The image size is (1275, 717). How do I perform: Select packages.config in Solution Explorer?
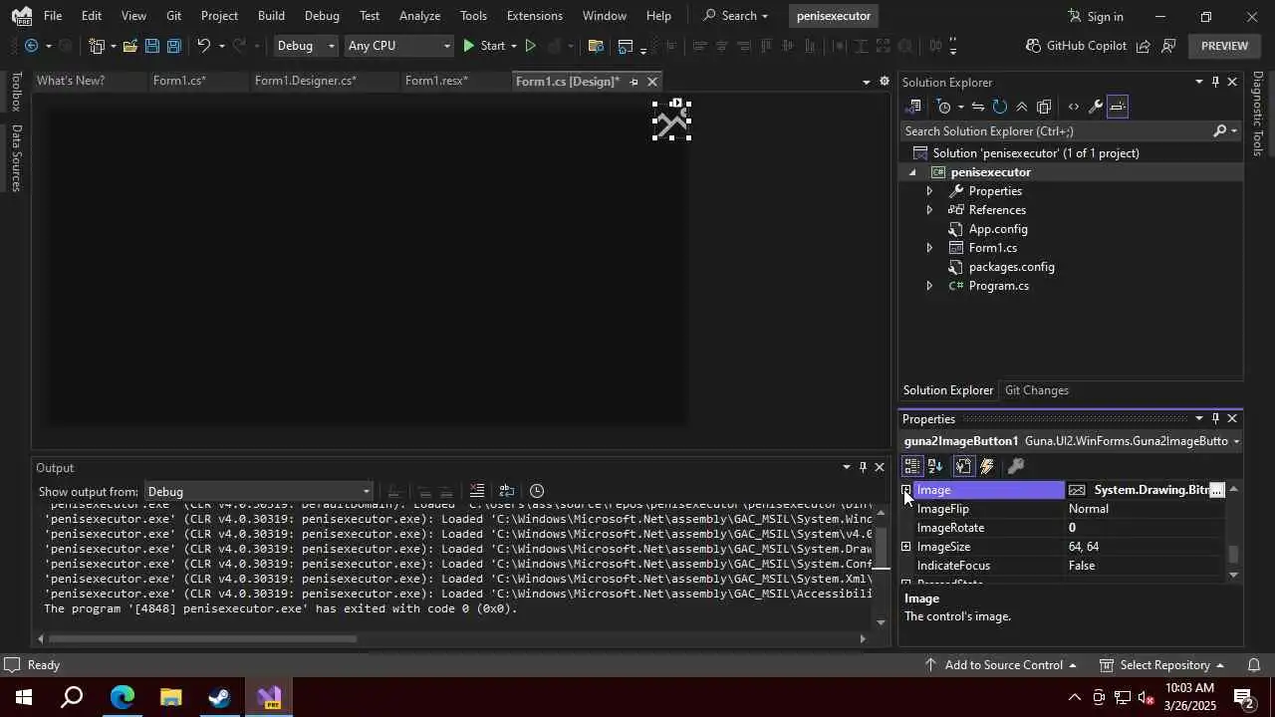click(1011, 267)
